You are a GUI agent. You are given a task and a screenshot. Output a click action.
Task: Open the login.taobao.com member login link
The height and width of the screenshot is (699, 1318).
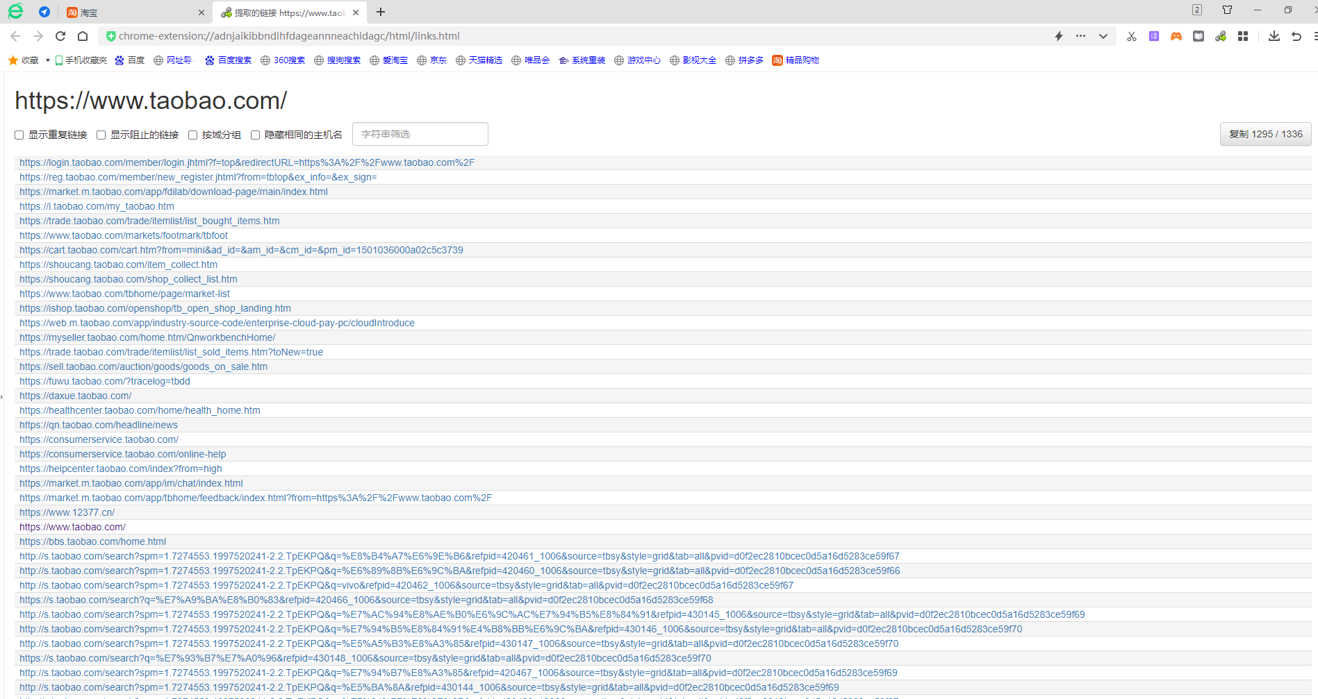point(247,162)
